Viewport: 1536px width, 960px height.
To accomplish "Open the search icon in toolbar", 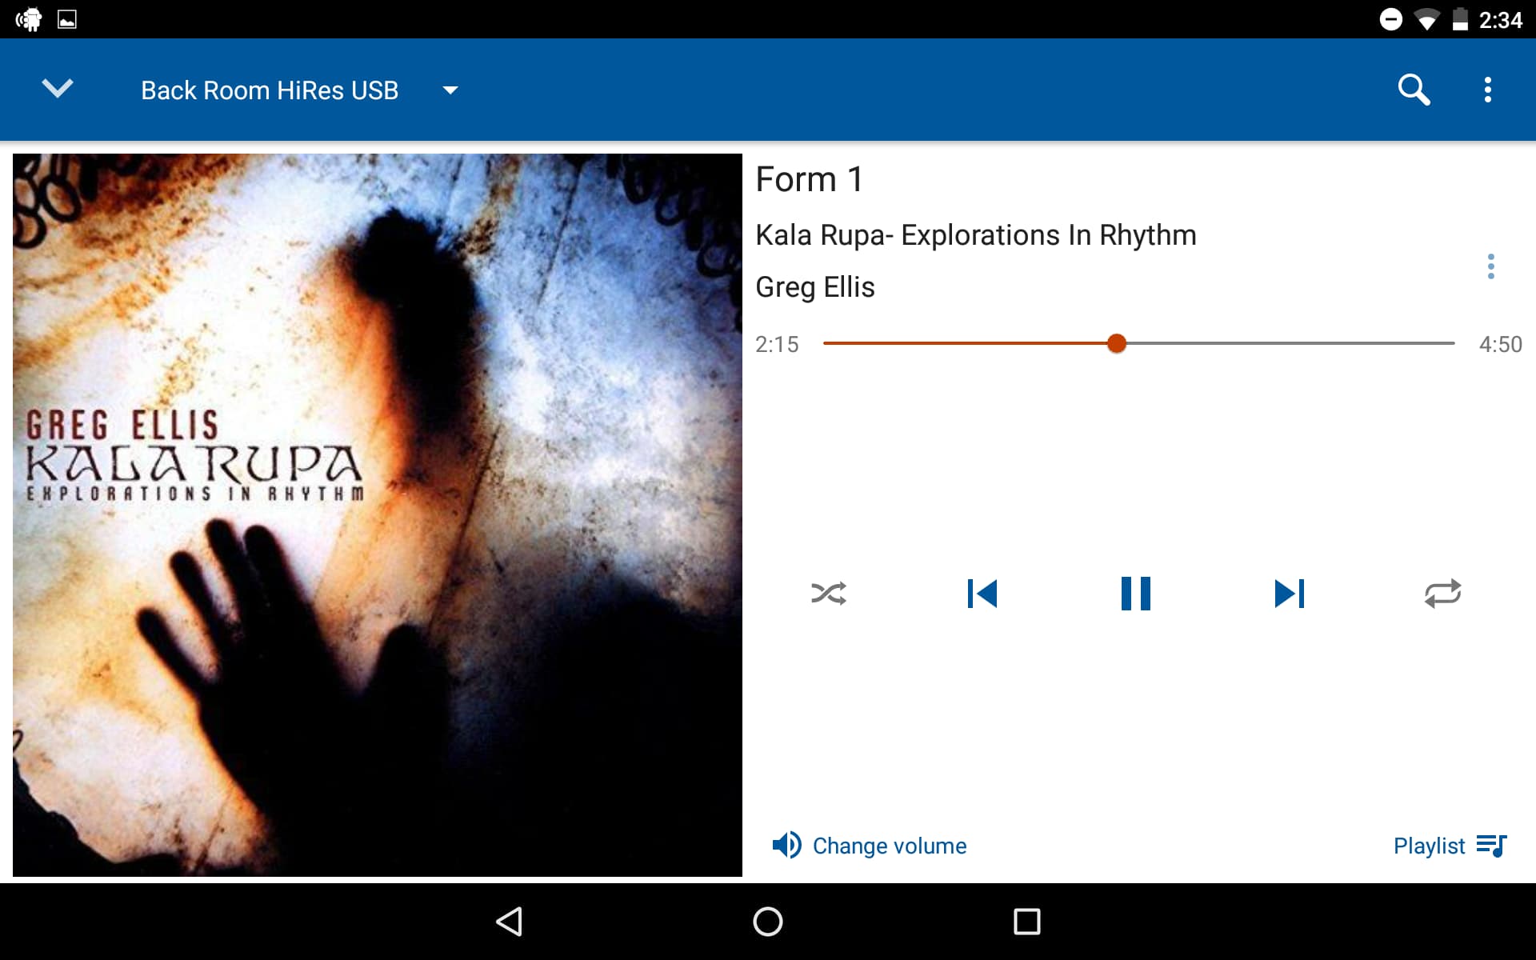I will 1414,90.
